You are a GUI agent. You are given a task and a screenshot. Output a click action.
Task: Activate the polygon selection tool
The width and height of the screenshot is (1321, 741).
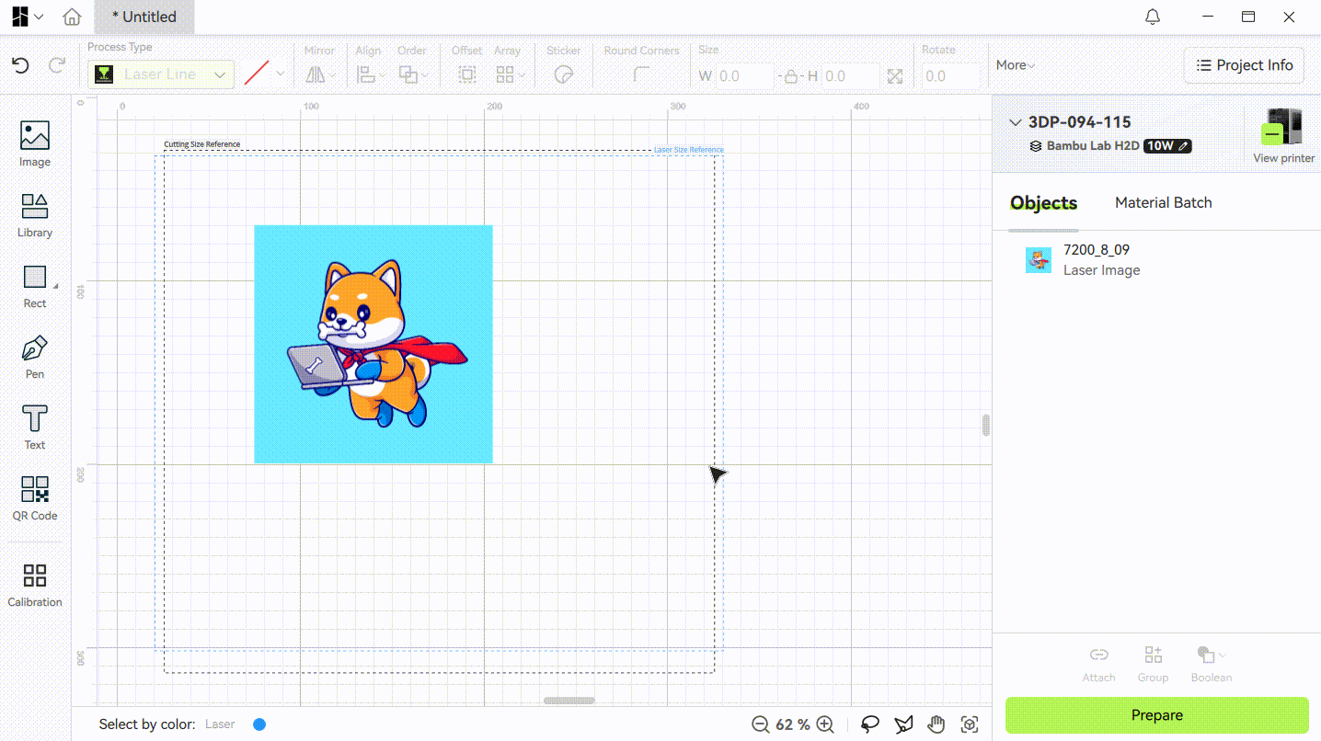(x=903, y=724)
